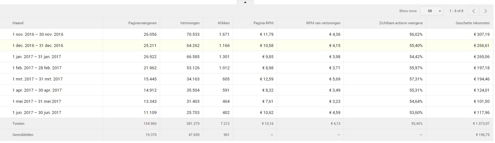
Task: Sort by Geschatte inkomsten column
Action: tap(472, 23)
